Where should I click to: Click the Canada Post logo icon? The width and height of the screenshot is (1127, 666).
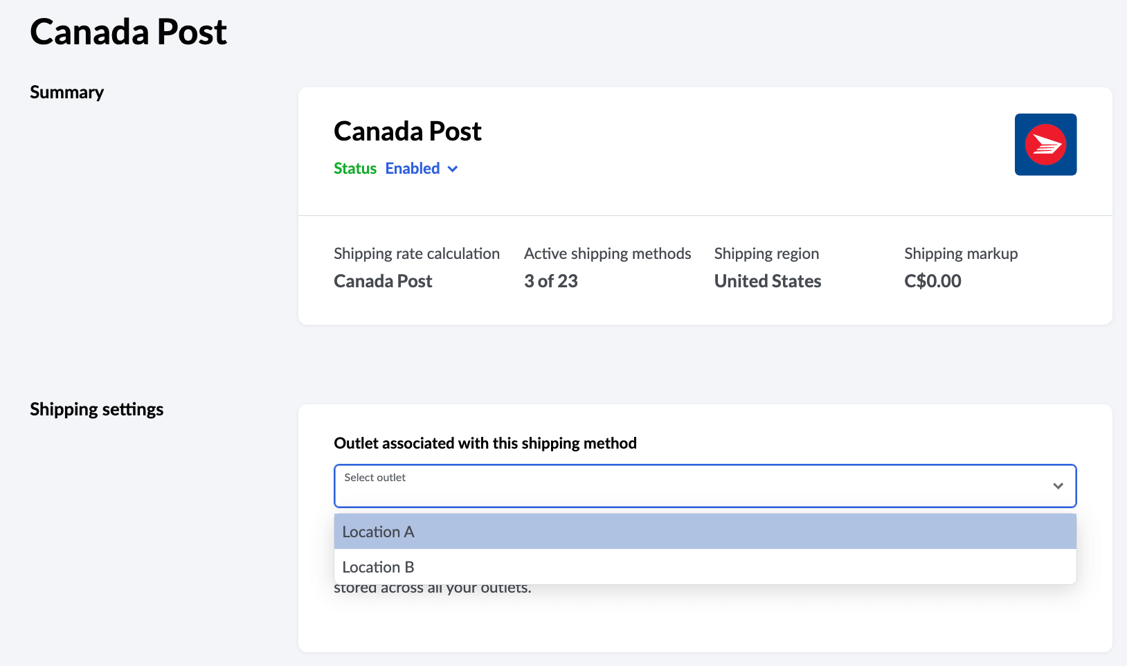pos(1045,145)
